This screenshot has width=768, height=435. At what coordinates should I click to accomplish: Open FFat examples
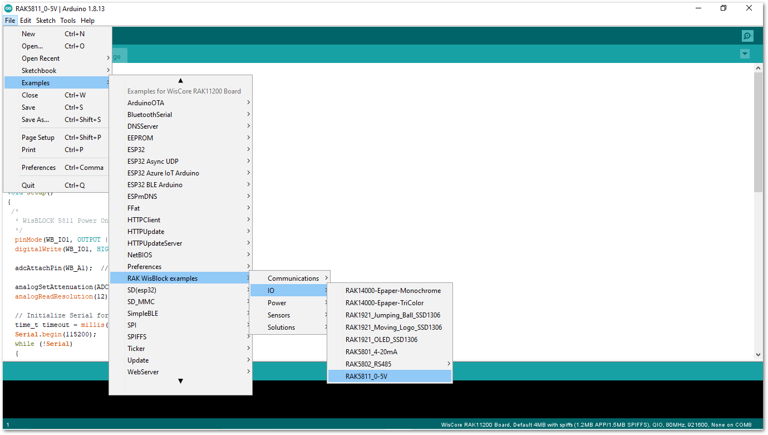coord(181,208)
